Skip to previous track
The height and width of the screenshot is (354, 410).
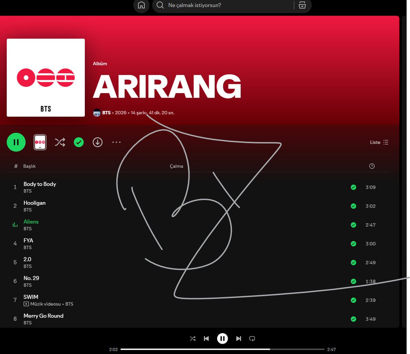pos(206,339)
